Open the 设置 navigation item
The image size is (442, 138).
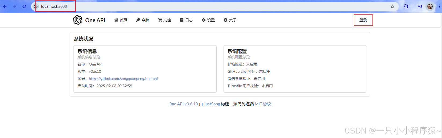point(208,20)
